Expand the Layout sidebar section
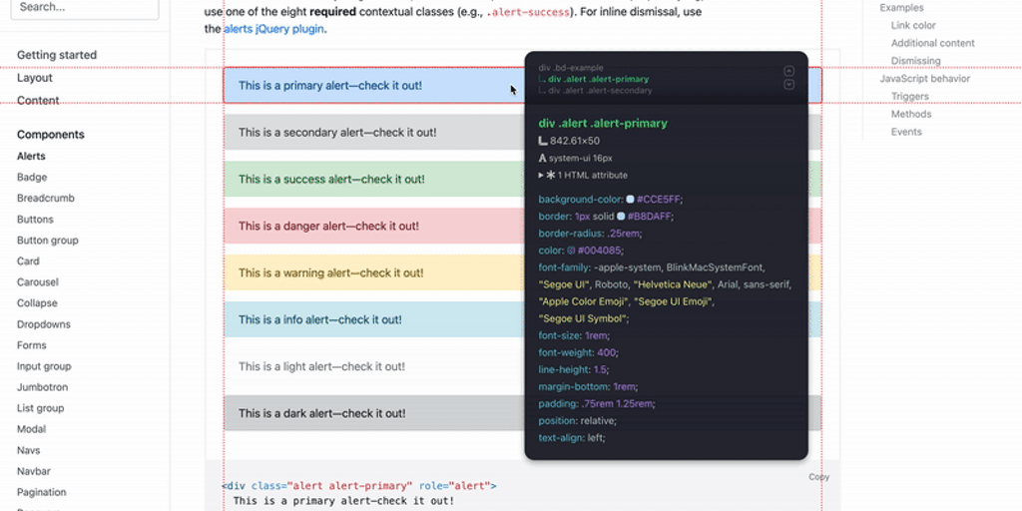The image size is (1022, 511). pyautogui.click(x=35, y=78)
